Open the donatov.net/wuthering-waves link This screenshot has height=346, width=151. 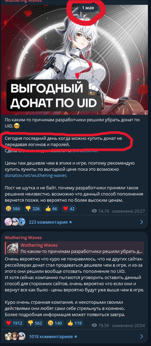tap(36, 176)
